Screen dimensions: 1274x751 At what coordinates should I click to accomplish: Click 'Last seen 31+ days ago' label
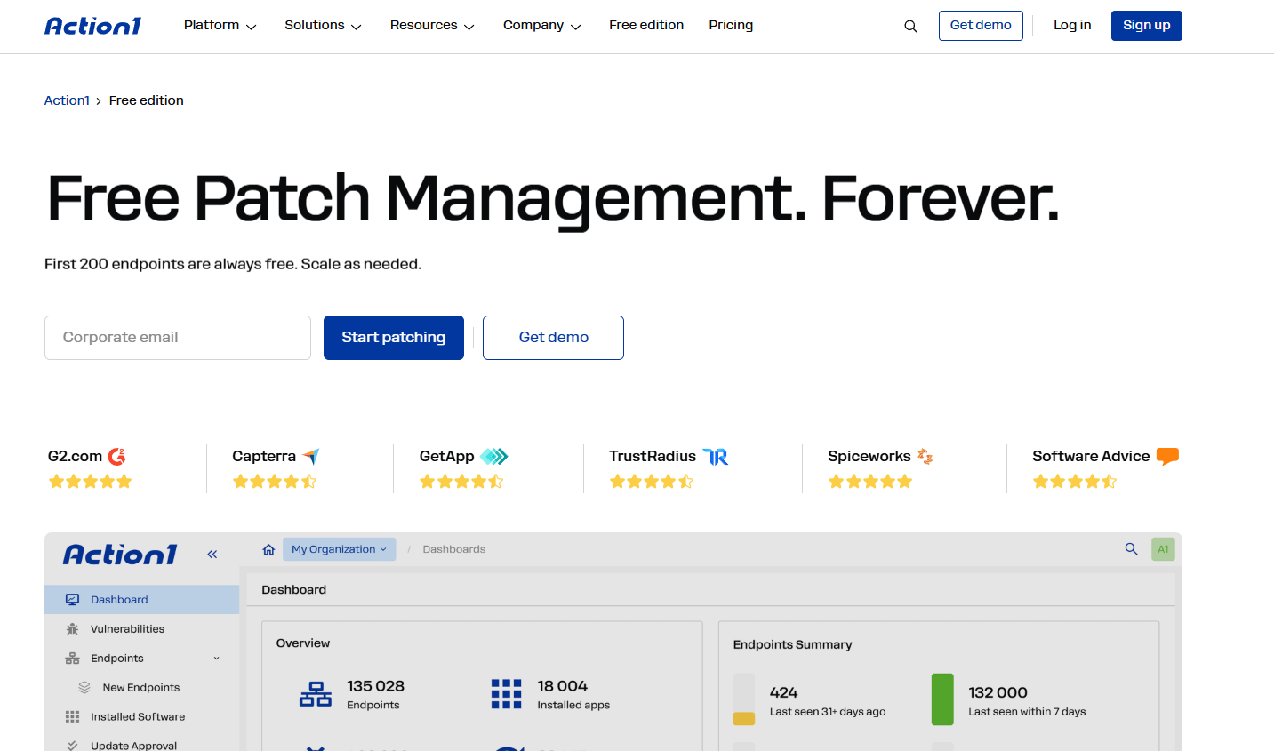[x=828, y=712]
